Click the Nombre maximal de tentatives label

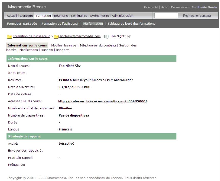pyautogui.click(x=32, y=108)
